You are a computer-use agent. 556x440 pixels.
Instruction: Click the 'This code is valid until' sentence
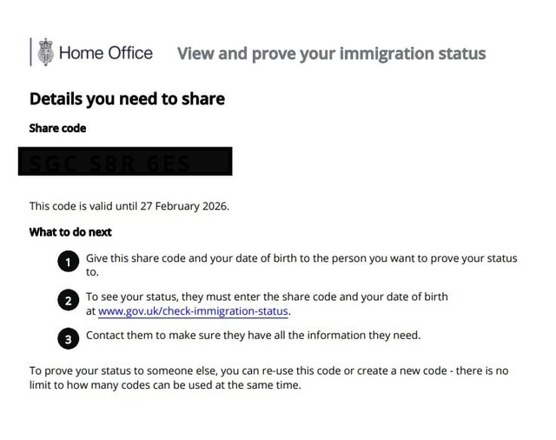(91, 206)
